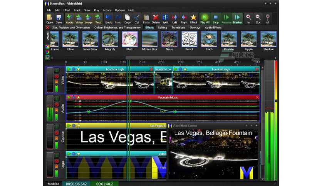Trim right with the Right icon
322x186 pixels.
pyautogui.click(x=184, y=19)
